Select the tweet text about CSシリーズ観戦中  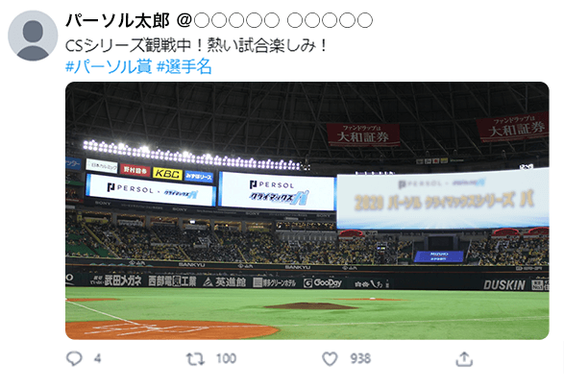click(196, 45)
